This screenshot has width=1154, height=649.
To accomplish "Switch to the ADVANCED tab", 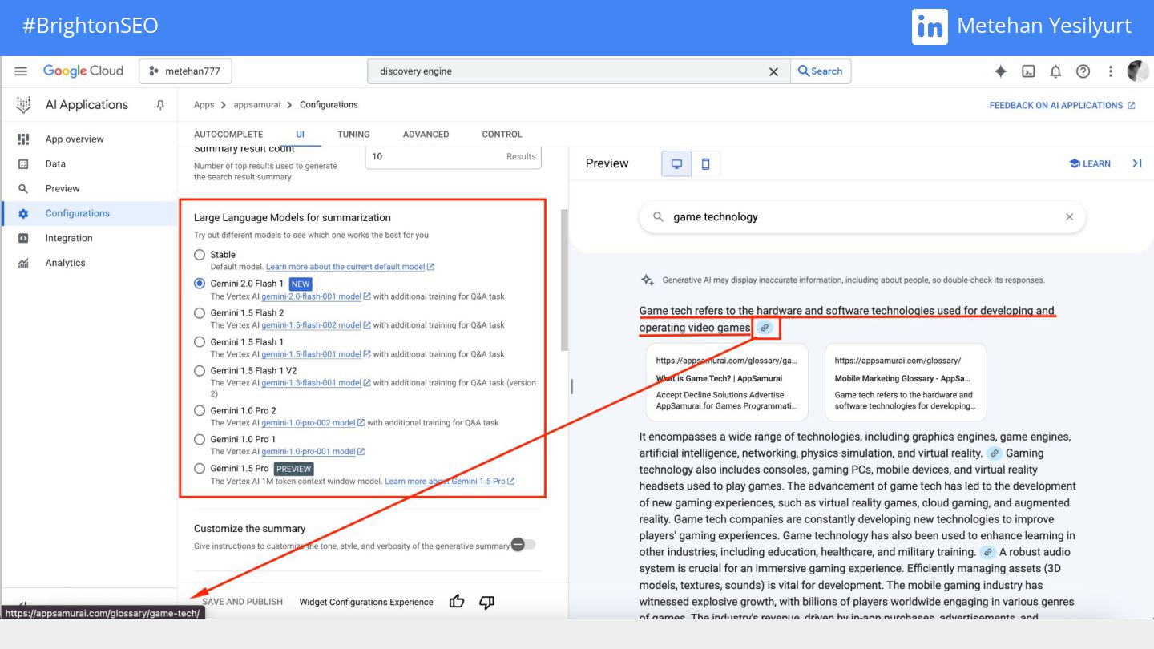I will tap(426, 135).
